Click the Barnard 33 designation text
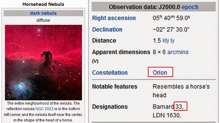220x123 pixels. click(169, 107)
